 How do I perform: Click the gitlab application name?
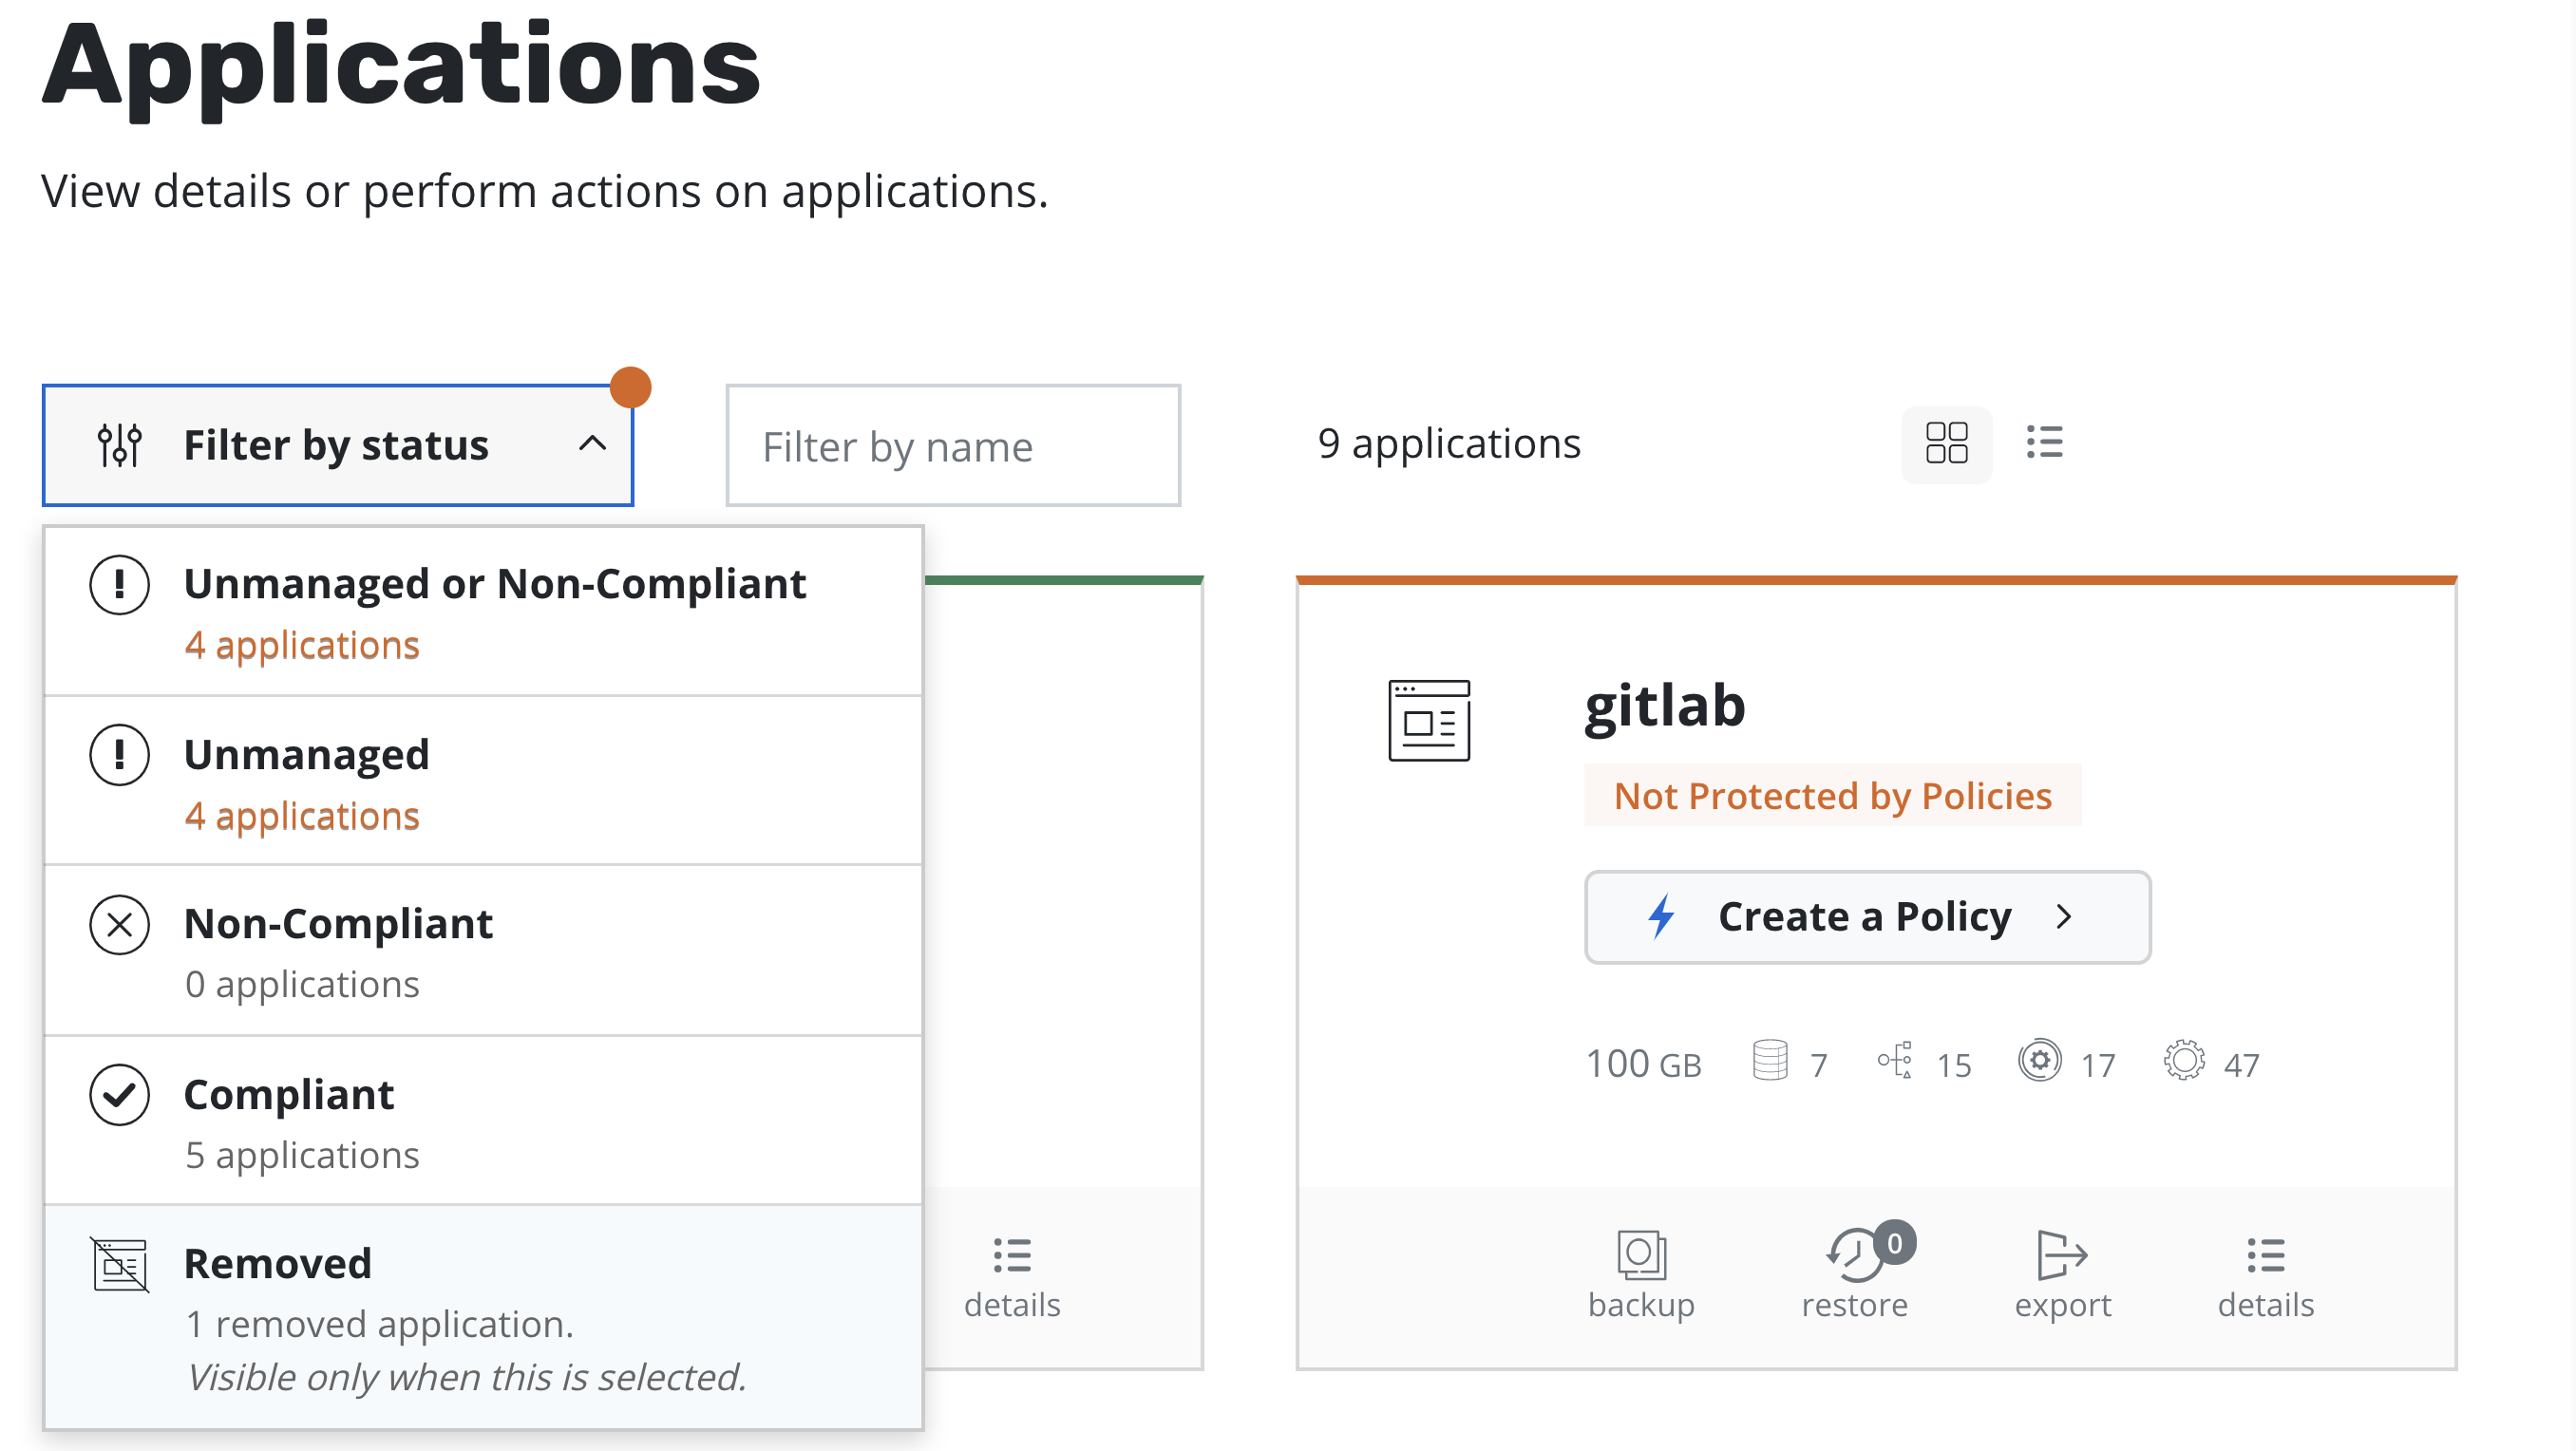1664,706
